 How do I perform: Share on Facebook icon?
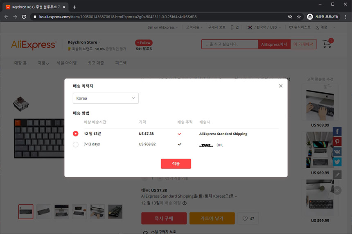337,131
